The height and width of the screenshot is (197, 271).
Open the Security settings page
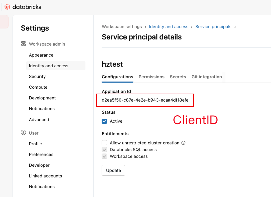pos(37,76)
